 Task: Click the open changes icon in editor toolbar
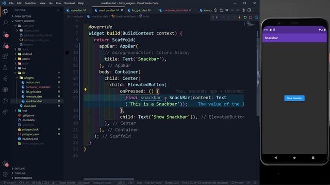pos(221,10)
